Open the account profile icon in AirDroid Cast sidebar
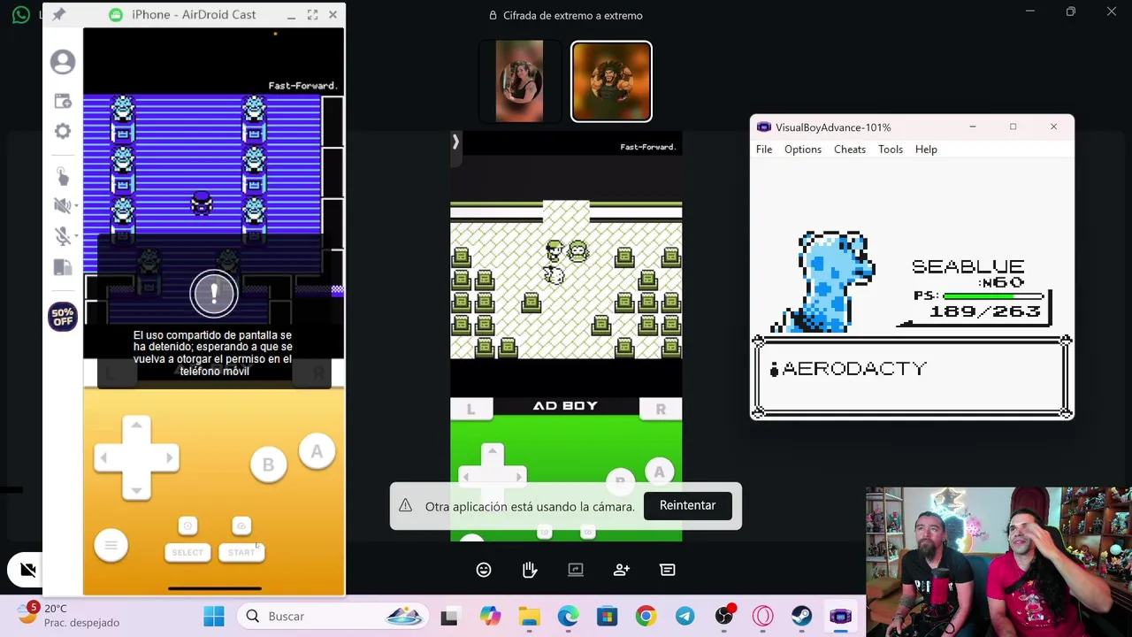This screenshot has height=637, width=1132. click(x=63, y=62)
